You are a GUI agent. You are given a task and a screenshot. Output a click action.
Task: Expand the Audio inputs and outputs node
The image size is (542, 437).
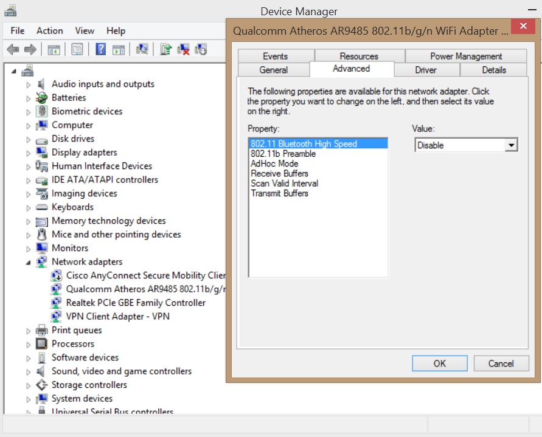coord(29,84)
